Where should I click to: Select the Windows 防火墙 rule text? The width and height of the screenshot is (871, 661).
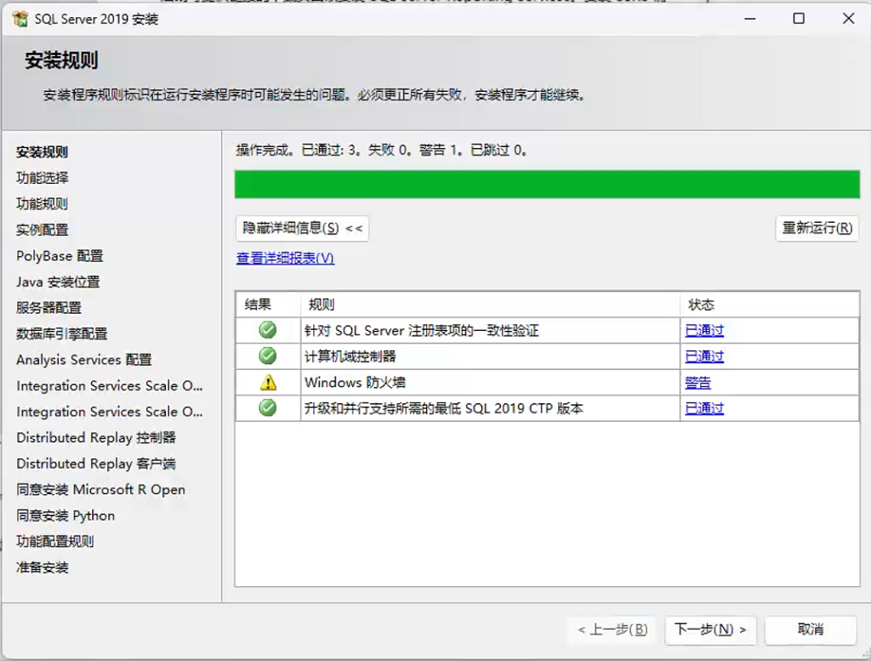[355, 383]
